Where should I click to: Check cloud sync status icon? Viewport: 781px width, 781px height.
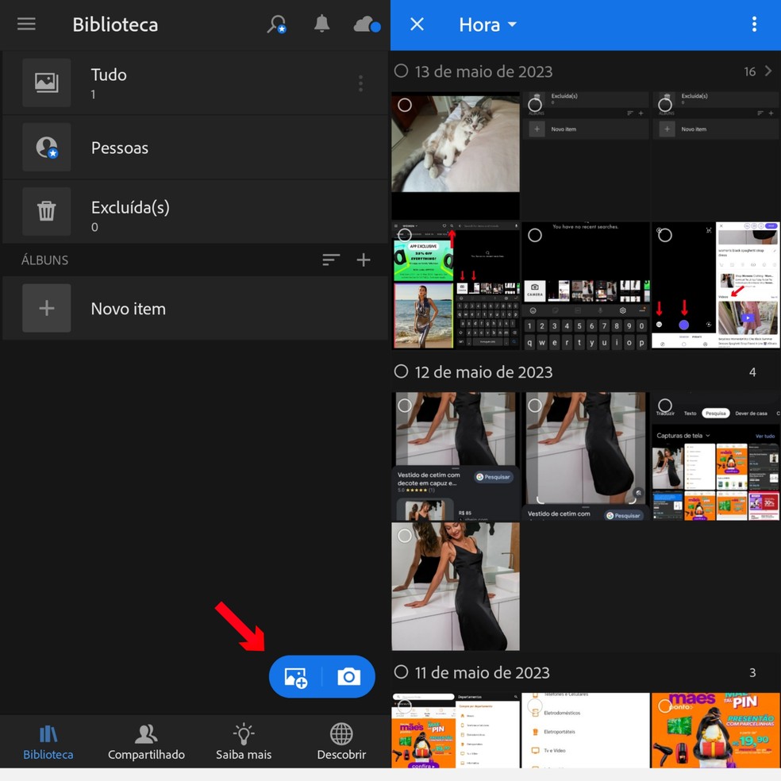pos(366,24)
